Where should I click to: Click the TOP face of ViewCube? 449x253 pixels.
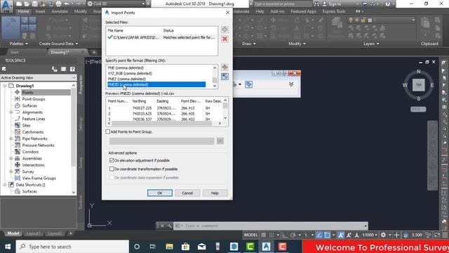pyautogui.click(x=418, y=85)
